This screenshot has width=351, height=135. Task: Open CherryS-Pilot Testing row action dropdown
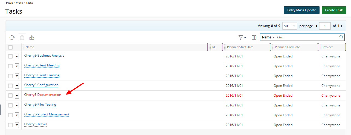click(x=17, y=105)
